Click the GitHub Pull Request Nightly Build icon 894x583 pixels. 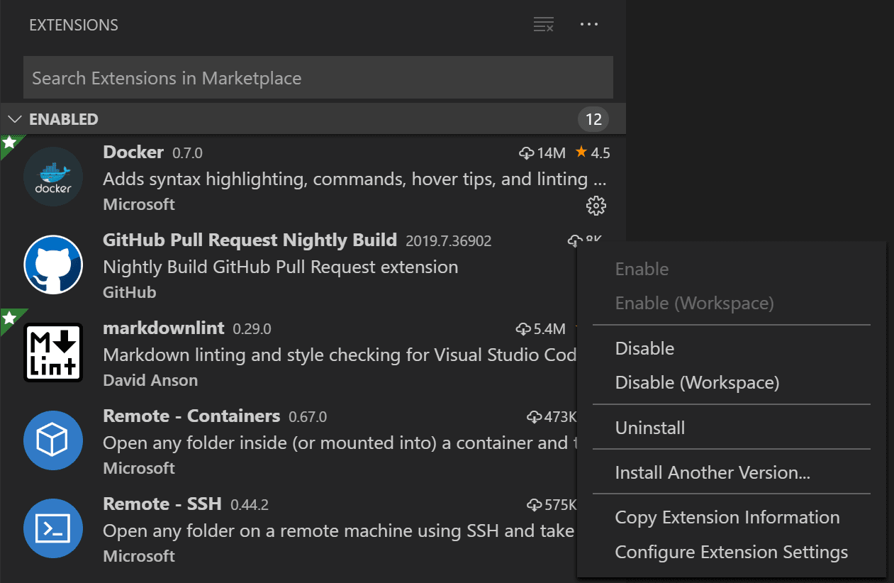tap(53, 265)
